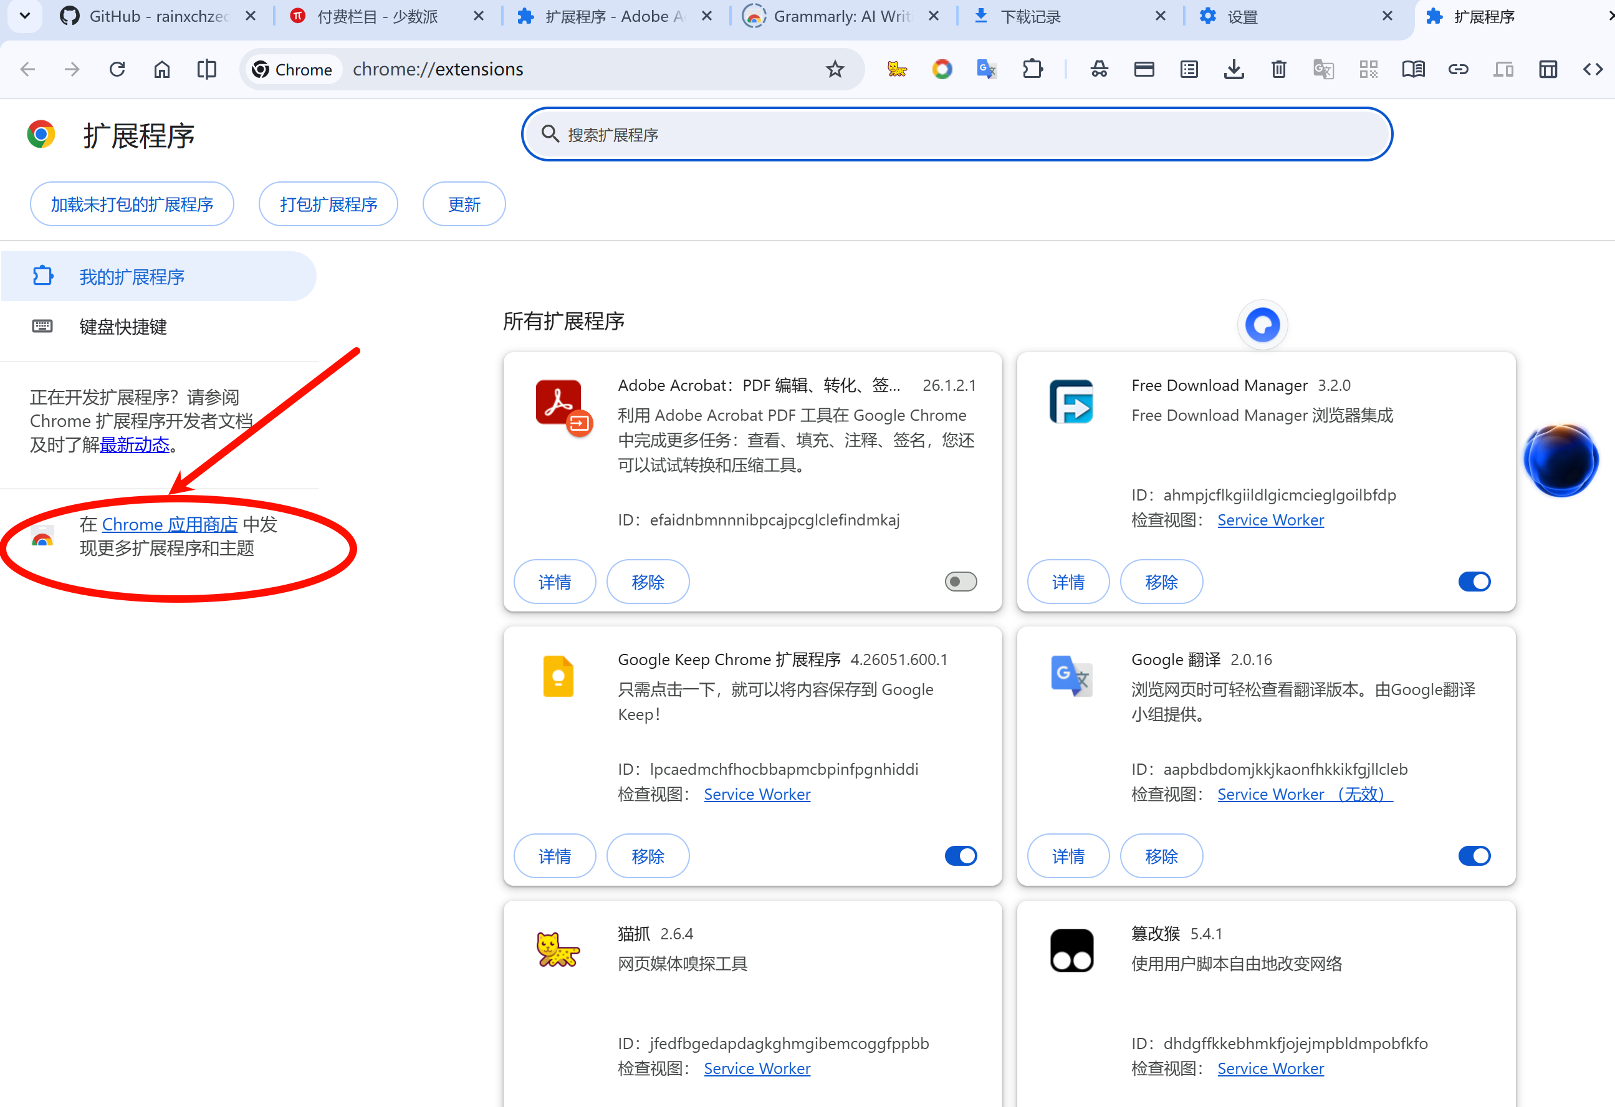The height and width of the screenshot is (1107, 1615).
Task: Open Service Worker link for 篡改猴
Action: (x=1270, y=1068)
